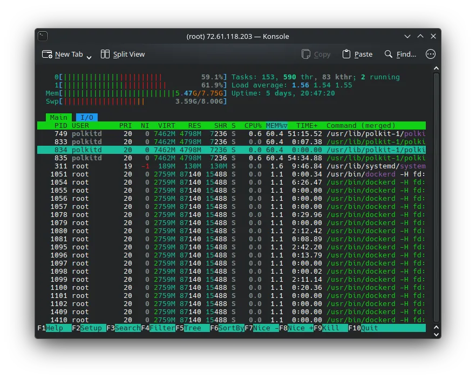476x380 pixels.
Task: Quit htop using F10Quit
Action: click(364, 328)
